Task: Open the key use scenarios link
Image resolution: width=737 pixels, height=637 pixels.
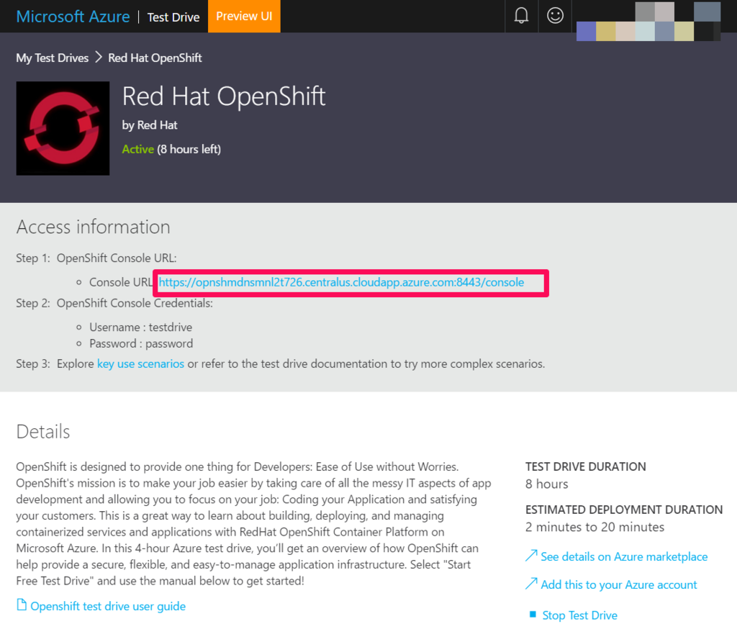Action: pyautogui.click(x=140, y=364)
